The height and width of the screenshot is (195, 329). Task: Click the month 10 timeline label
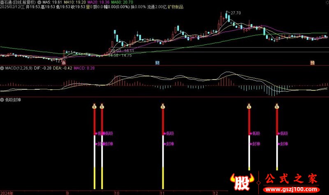tap(117, 193)
